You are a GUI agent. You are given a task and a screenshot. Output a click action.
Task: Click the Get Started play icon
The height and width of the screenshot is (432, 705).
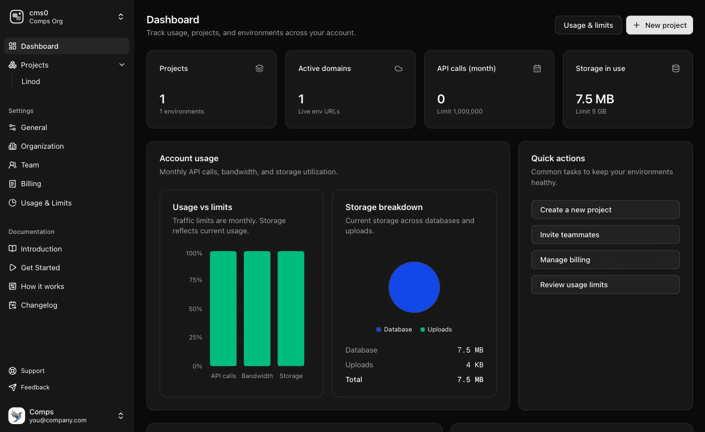pos(11,267)
